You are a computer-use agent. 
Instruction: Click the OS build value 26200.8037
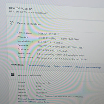pyautogui.click(x=41, y=93)
